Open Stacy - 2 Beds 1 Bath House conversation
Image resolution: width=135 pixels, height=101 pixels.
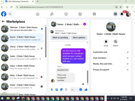click(x=22, y=67)
